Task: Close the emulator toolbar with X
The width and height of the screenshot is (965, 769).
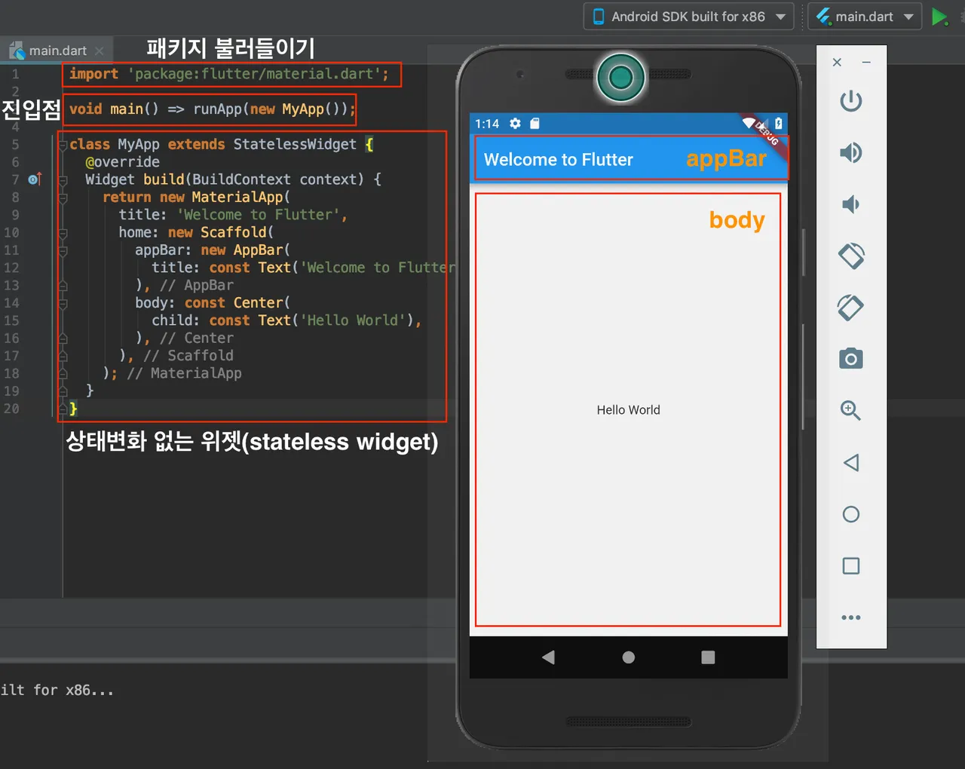Action: tap(837, 63)
